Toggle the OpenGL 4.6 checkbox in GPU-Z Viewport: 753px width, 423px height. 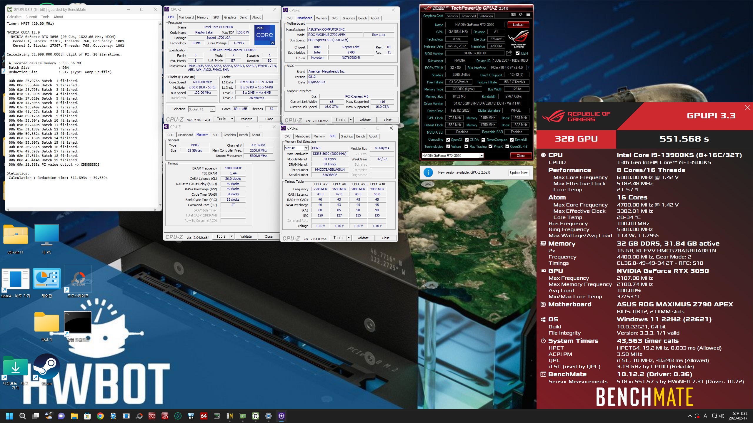coord(507,147)
